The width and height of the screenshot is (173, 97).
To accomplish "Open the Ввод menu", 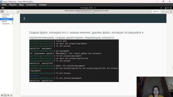I will coord(21,5).
